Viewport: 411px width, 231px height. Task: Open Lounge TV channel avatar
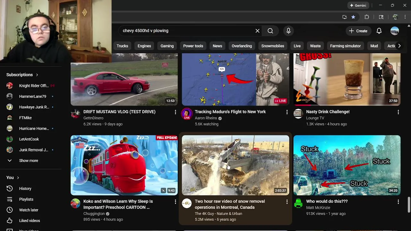[x=298, y=114]
